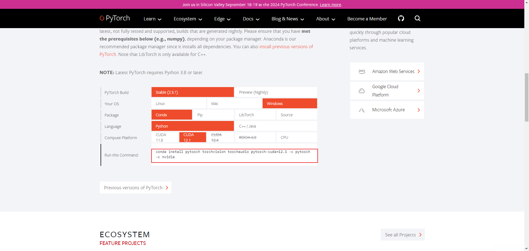Click the Previous versions of PyTorch button
Screen dimensions: 529x251
tap(136, 188)
